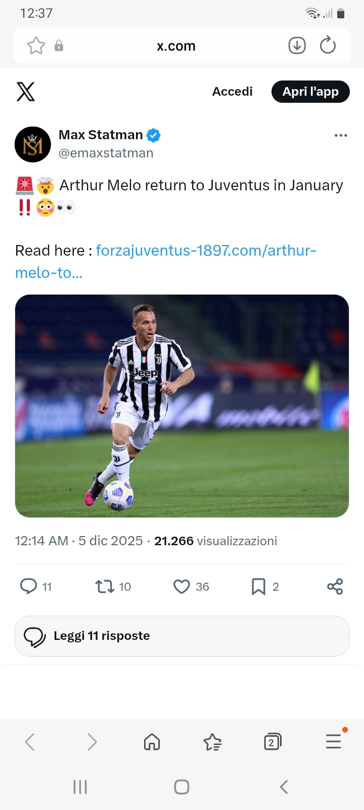Open Max Statman profile avatar
Image resolution: width=364 pixels, height=810 pixels.
pos(33,144)
